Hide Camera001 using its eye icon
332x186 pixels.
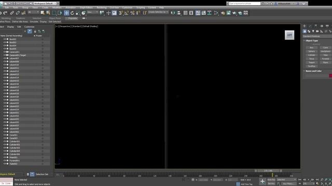coord(5,52)
